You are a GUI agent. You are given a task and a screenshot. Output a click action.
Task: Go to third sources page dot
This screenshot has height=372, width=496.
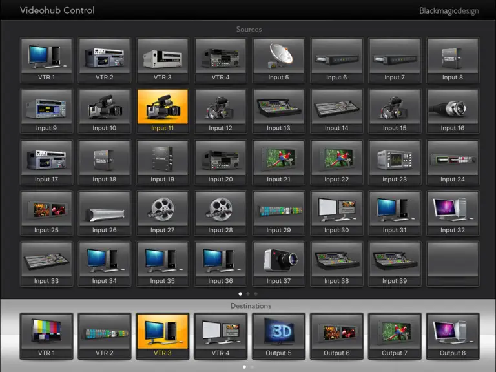coord(256,294)
